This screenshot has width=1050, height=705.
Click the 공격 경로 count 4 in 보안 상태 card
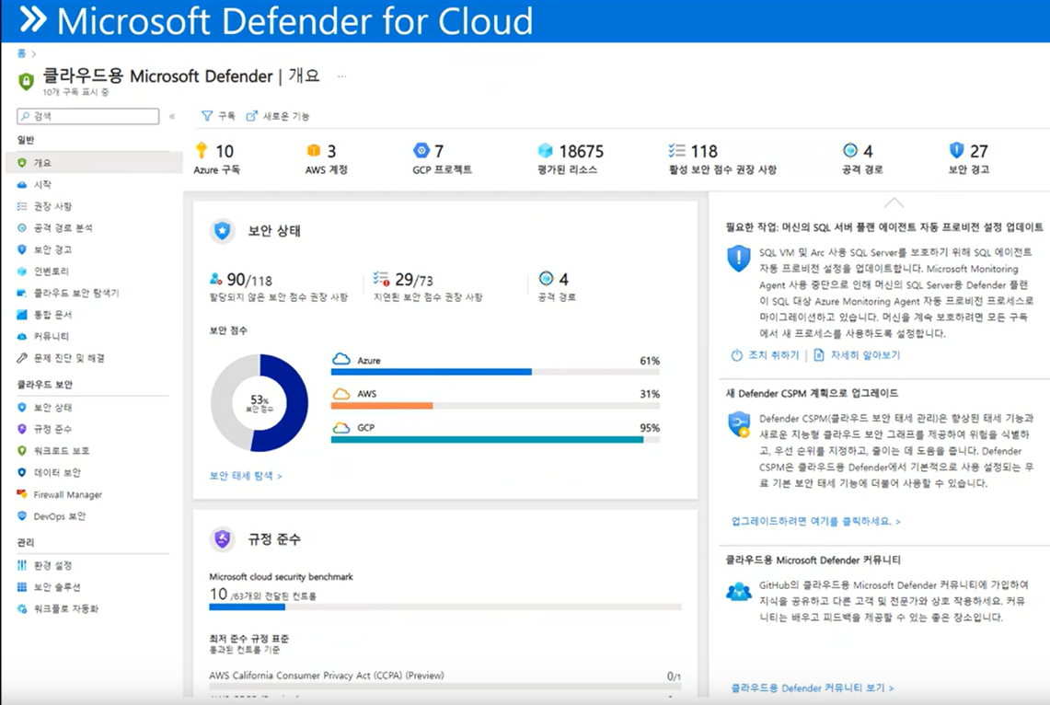point(563,279)
